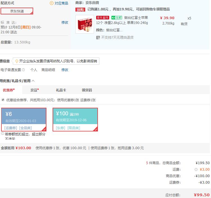Switch to the 京豆 tab
The image size is (211, 198).
35,90
